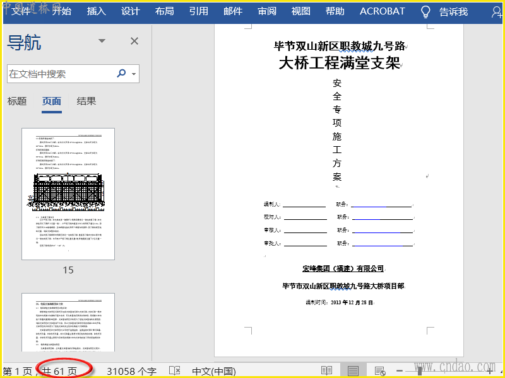Click the share person icon
The height and width of the screenshot is (378, 505).
click(497, 12)
